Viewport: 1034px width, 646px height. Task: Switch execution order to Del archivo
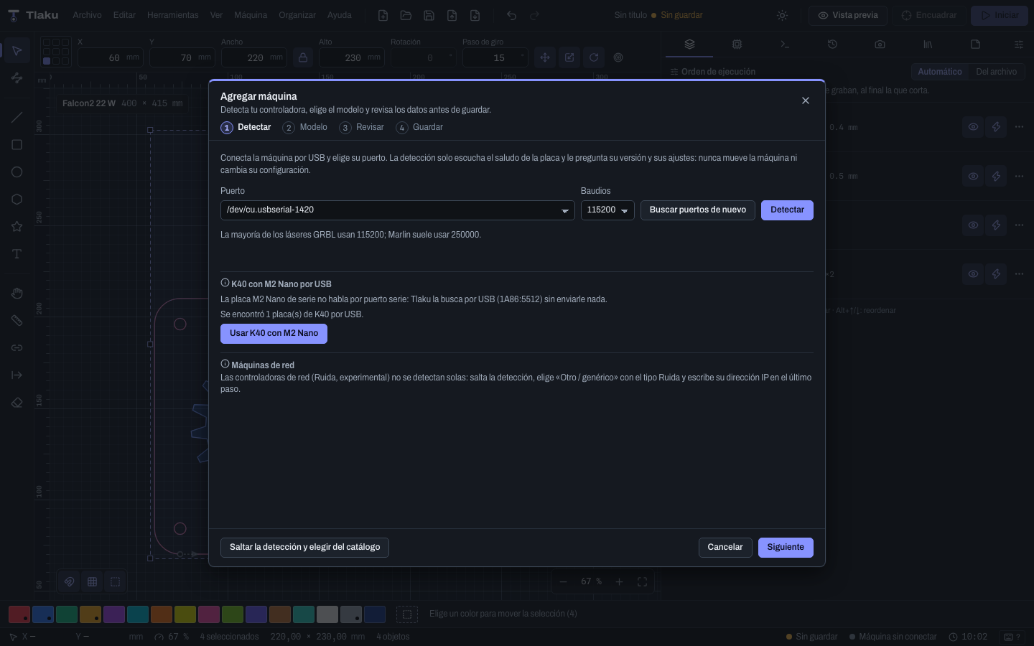[997, 72]
